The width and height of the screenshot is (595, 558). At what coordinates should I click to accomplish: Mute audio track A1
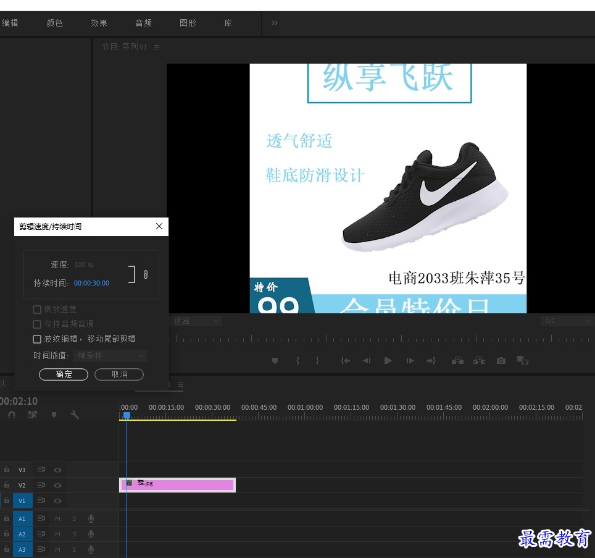pos(57,518)
